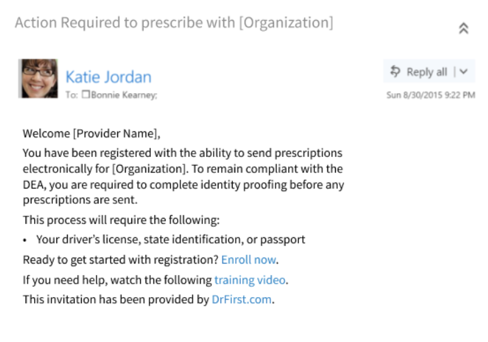Click the Reply all arrow icon
This screenshot has height=342, width=488.
pos(395,71)
